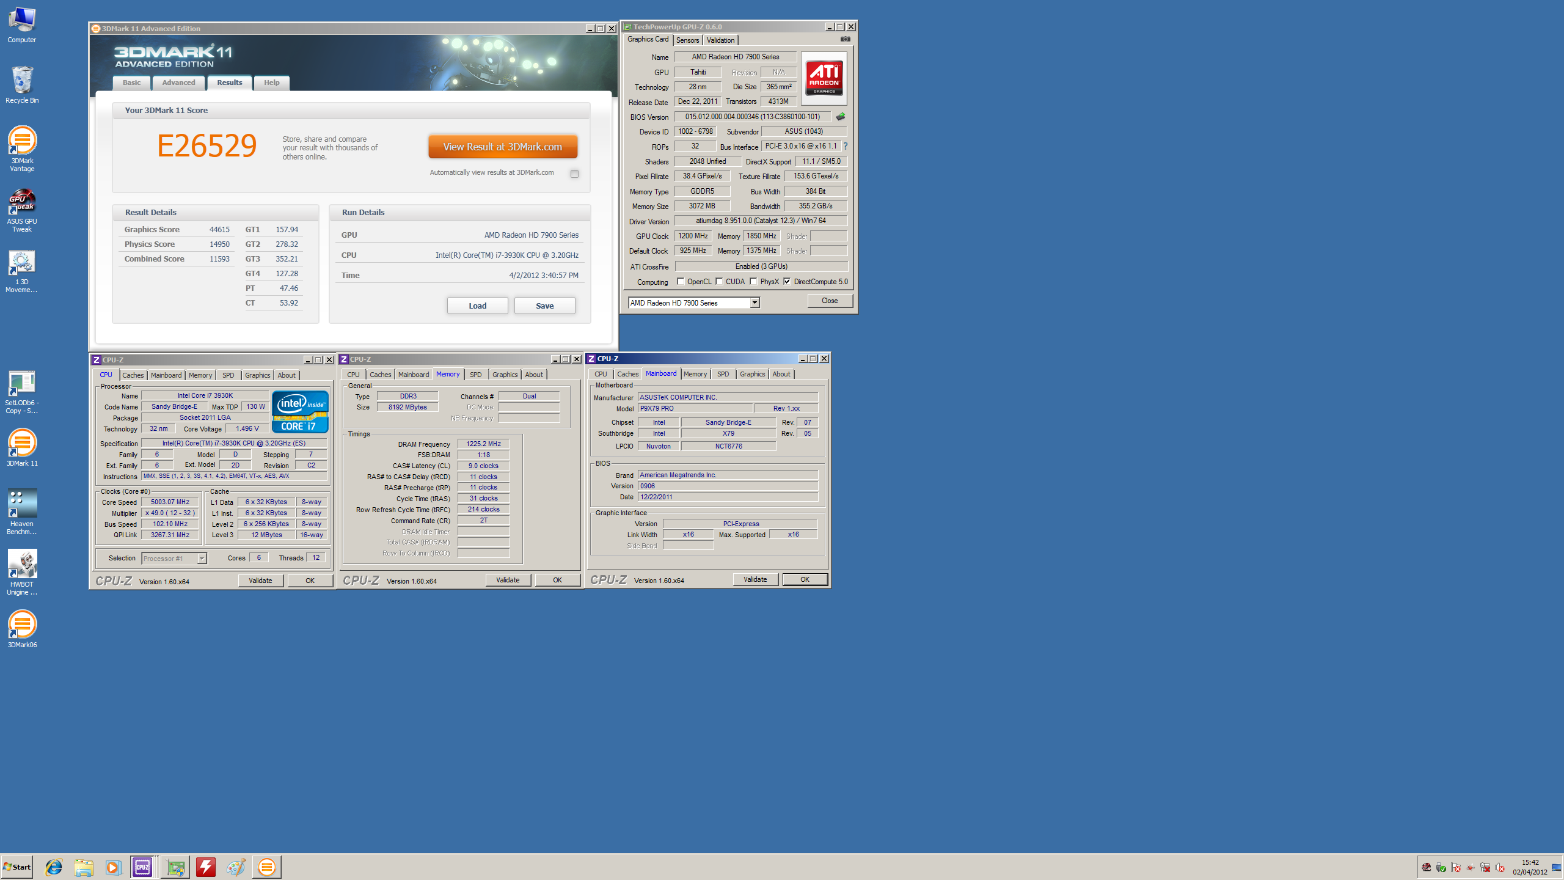Screen dimensions: 1564x880
Task: Switch to the Basic tab in 3DMark 11
Action: click(x=131, y=82)
